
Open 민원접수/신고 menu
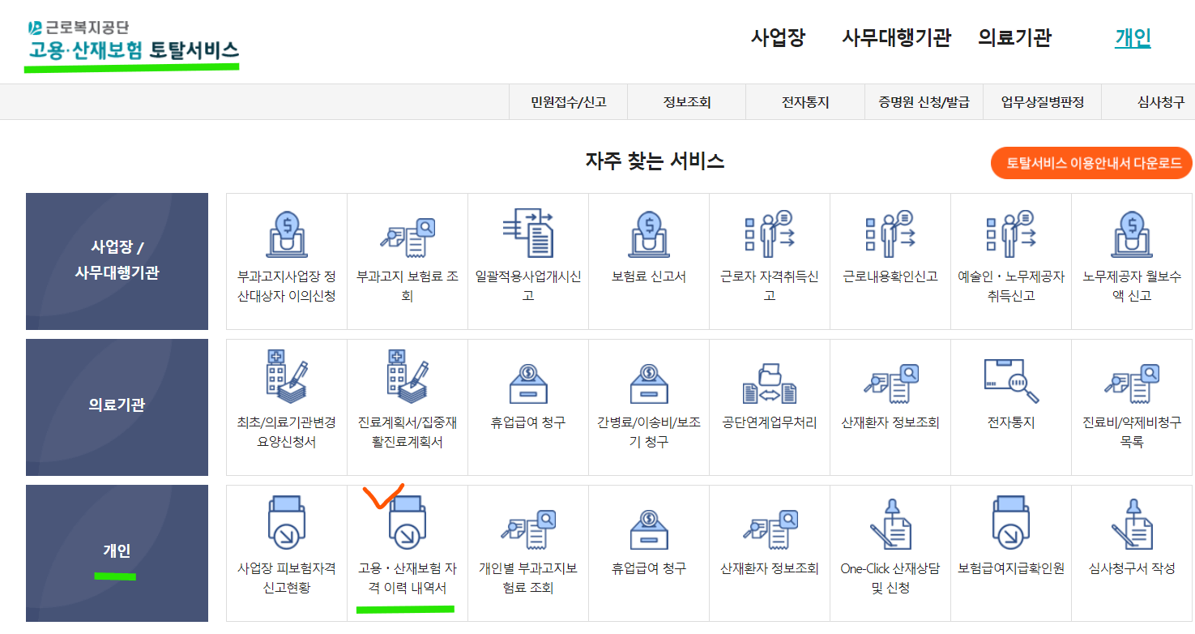[x=569, y=102]
